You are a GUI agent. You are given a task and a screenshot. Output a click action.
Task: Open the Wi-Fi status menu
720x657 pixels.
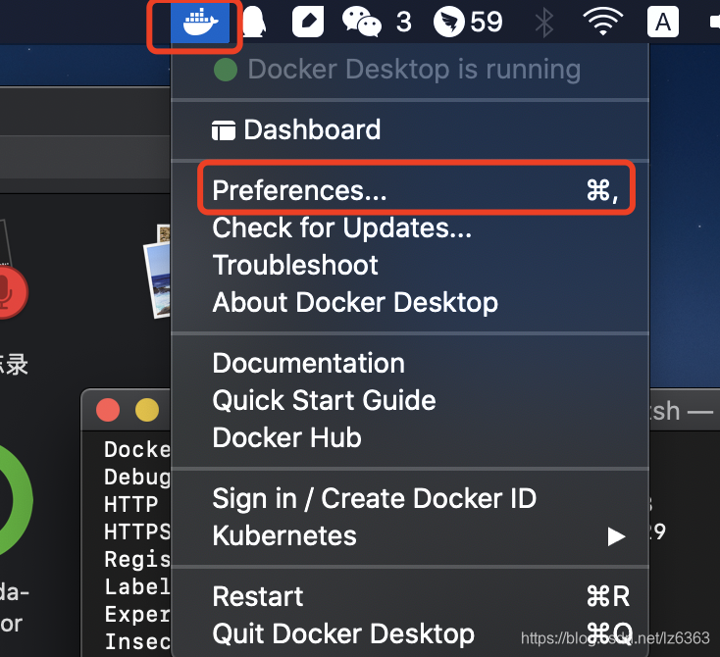tap(602, 22)
